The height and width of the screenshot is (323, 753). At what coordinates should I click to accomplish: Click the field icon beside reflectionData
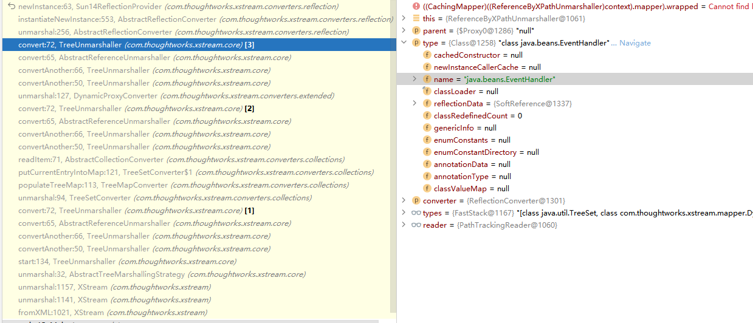tap(427, 104)
